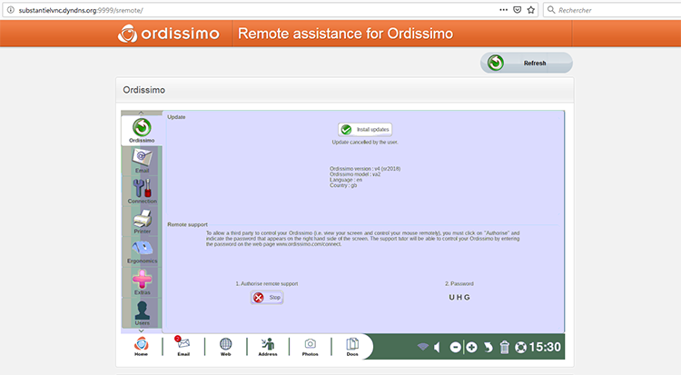
Task: Open Printer settings in sidebar
Action: (142, 222)
